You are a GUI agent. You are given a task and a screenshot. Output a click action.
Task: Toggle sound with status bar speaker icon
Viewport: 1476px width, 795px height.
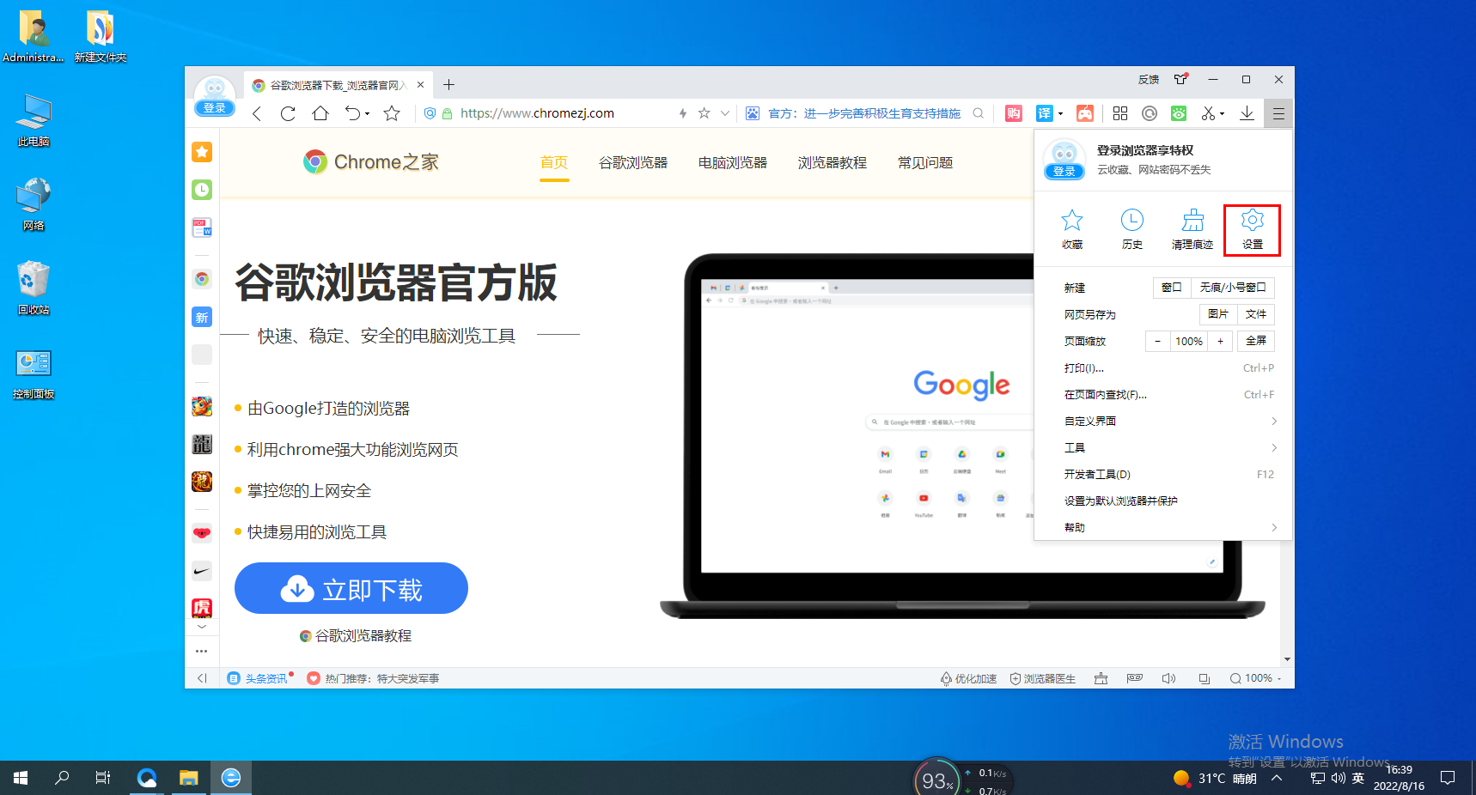[x=1168, y=678]
